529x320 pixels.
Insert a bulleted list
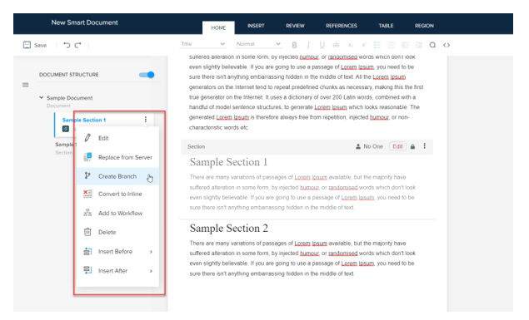click(x=377, y=45)
